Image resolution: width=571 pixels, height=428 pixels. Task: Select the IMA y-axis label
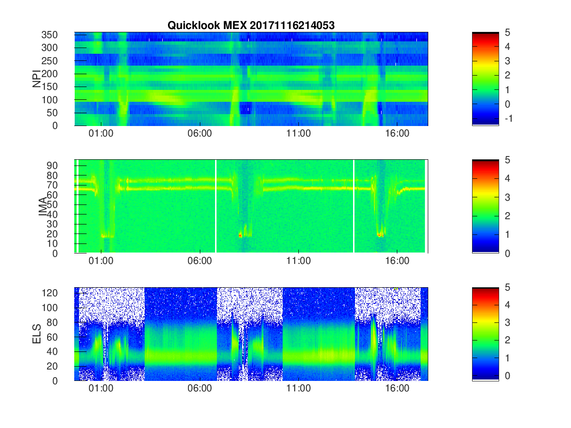click(x=43, y=206)
